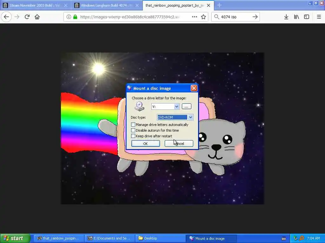Close the Steam November 2005 Build tab

[x=65, y=5]
